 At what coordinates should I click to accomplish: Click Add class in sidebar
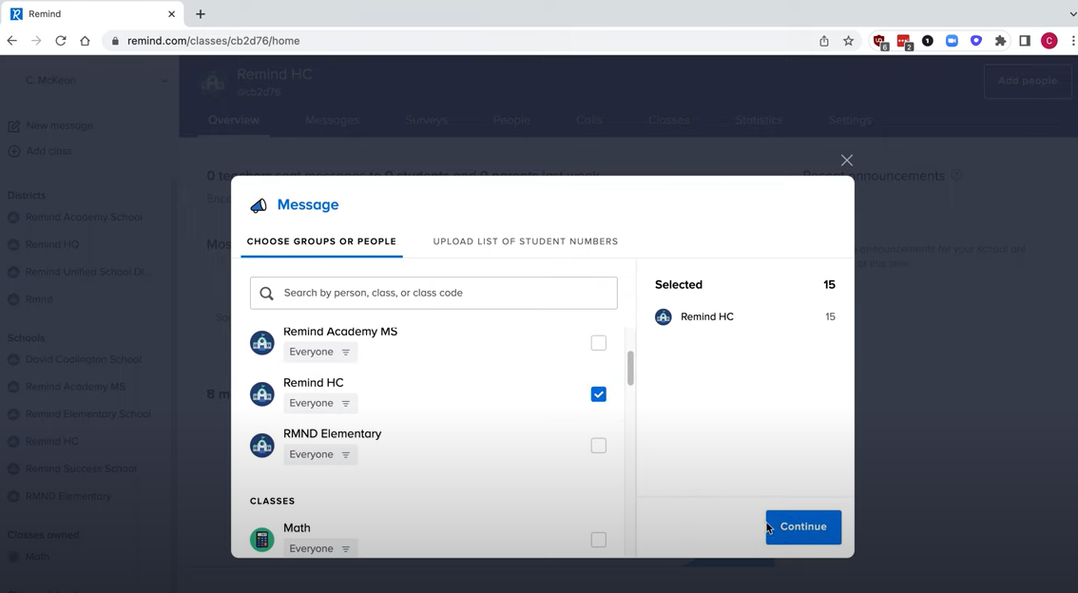pyautogui.click(x=39, y=151)
